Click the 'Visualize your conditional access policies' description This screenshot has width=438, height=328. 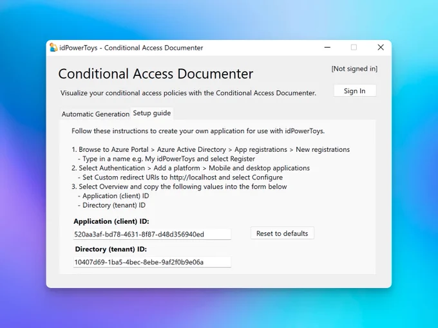[x=188, y=93]
